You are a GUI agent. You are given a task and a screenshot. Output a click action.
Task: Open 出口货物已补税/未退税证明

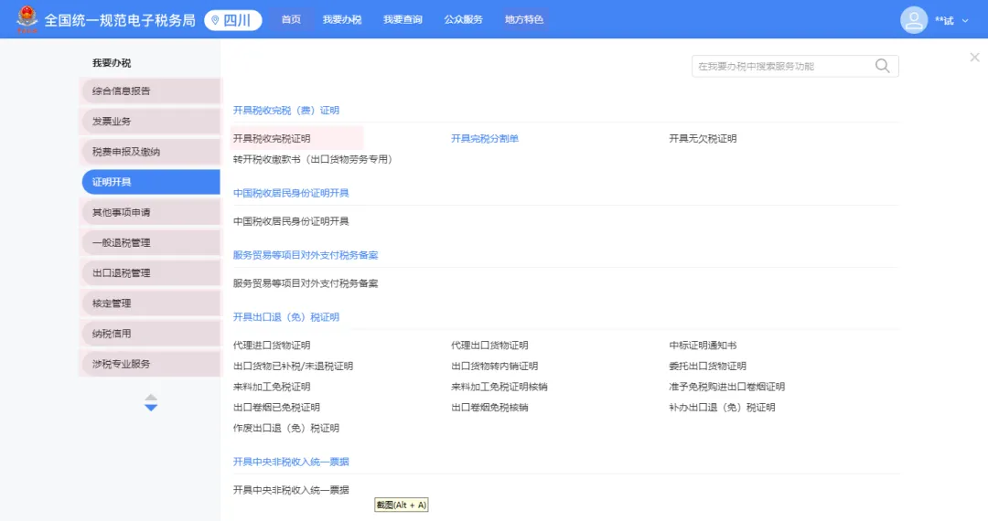click(293, 366)
